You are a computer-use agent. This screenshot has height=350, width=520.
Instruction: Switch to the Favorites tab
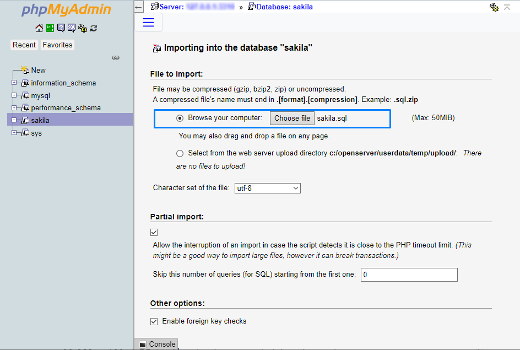[x=57, y=45]
